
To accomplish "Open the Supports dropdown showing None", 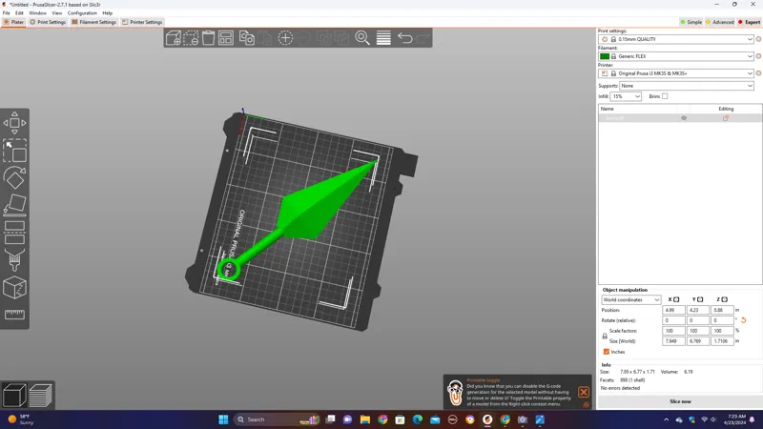I will pos(687,86).
